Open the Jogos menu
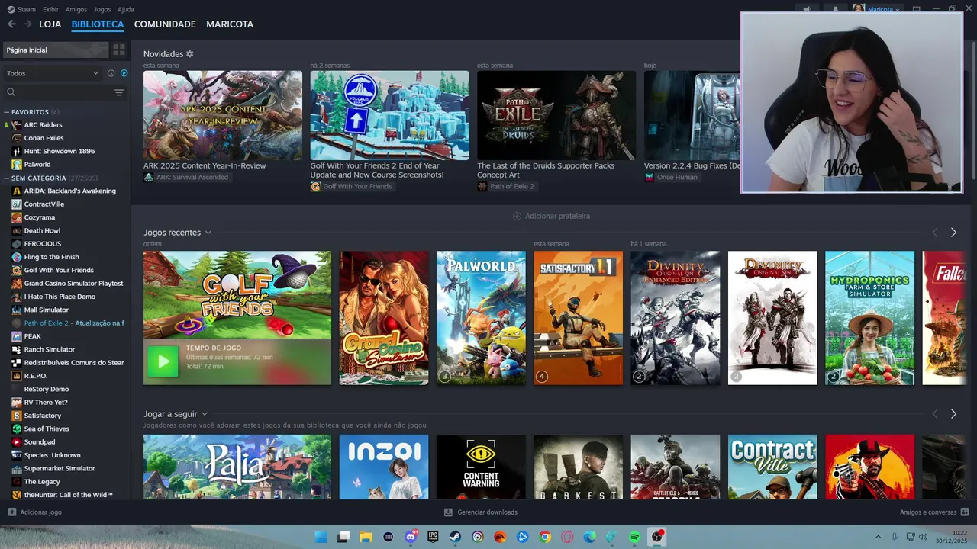The height and width of the screenshot is (549, 977). (x=102, y=9)
